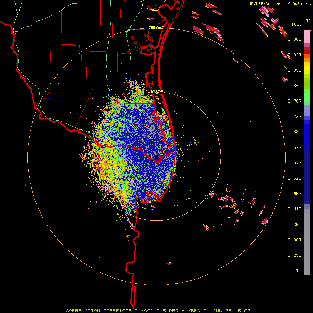Click the gray segment of the color bar
The width and height of the screenshot is (313, 313).
point(307,242)
